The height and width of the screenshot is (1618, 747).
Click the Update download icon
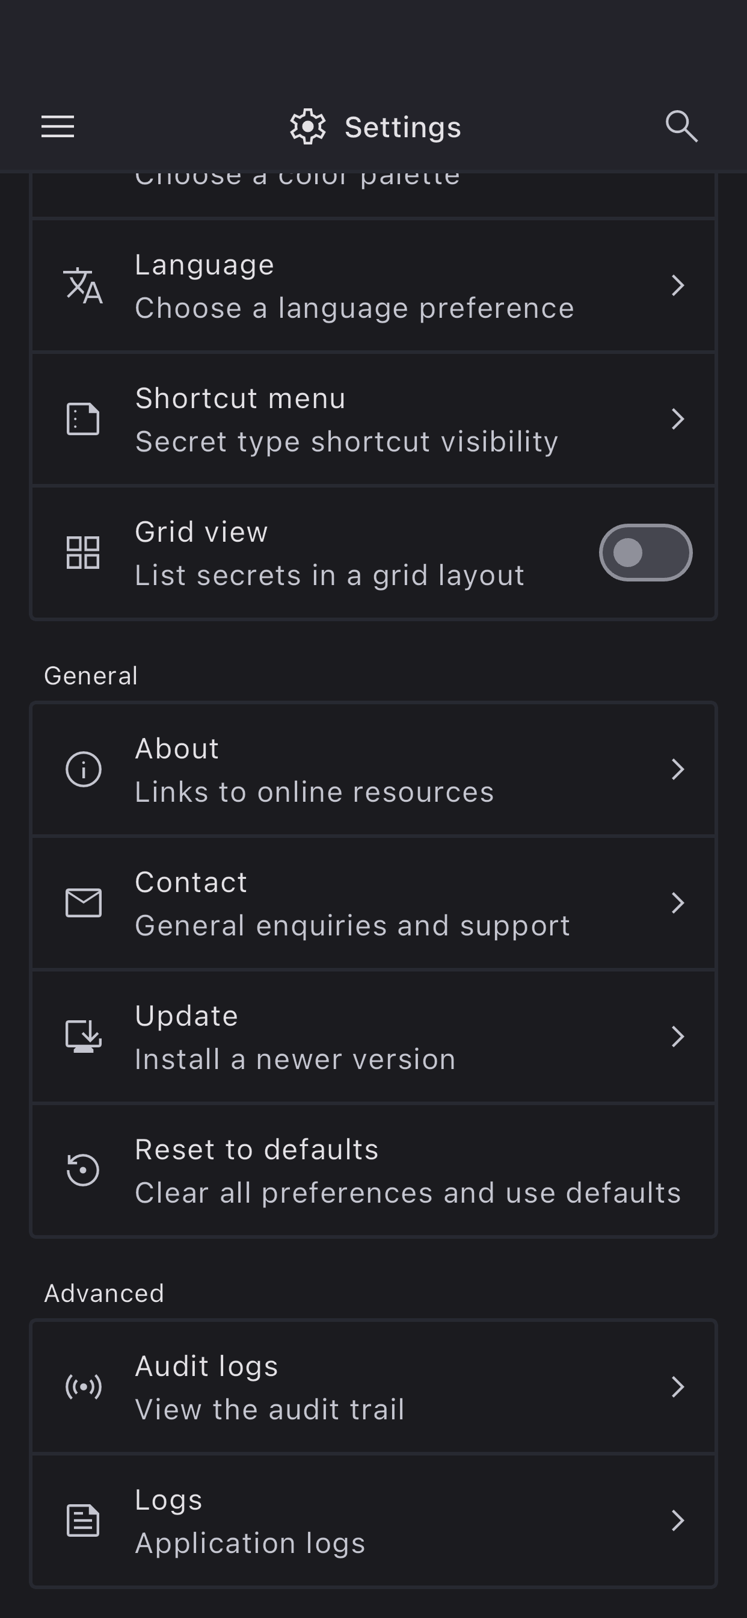(x=83, y=1037)
